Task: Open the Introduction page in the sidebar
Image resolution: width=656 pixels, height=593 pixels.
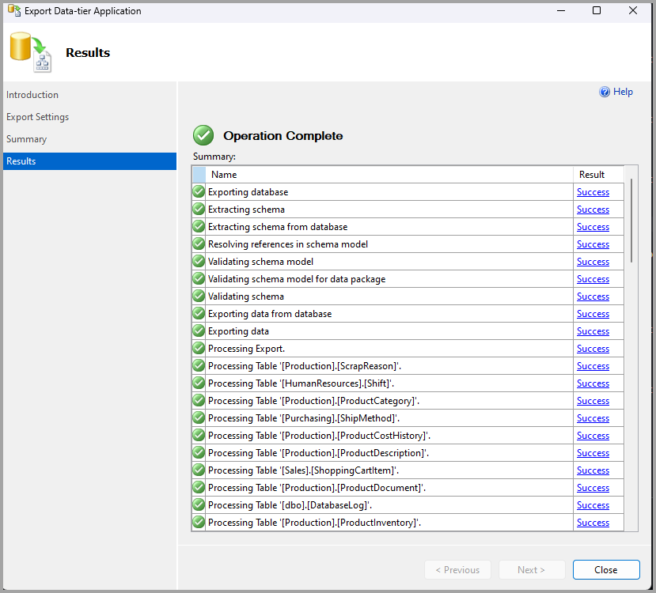Action: [x=32, y=95]
